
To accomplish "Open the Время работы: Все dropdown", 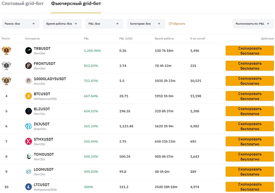I will pyautogui.click(x=62, y=24).
